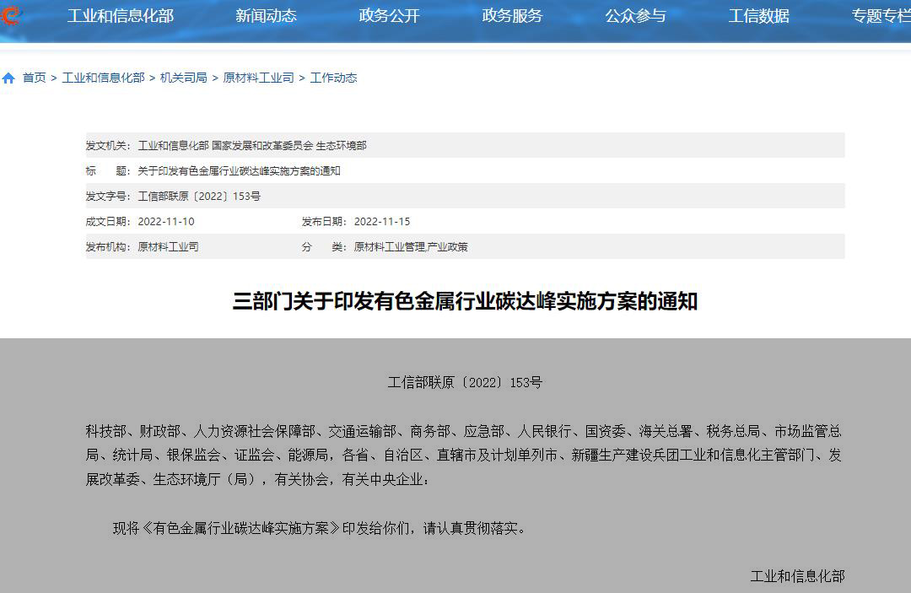
Task: Click the 首页 breadcrumb link
Action: point(35,78)
